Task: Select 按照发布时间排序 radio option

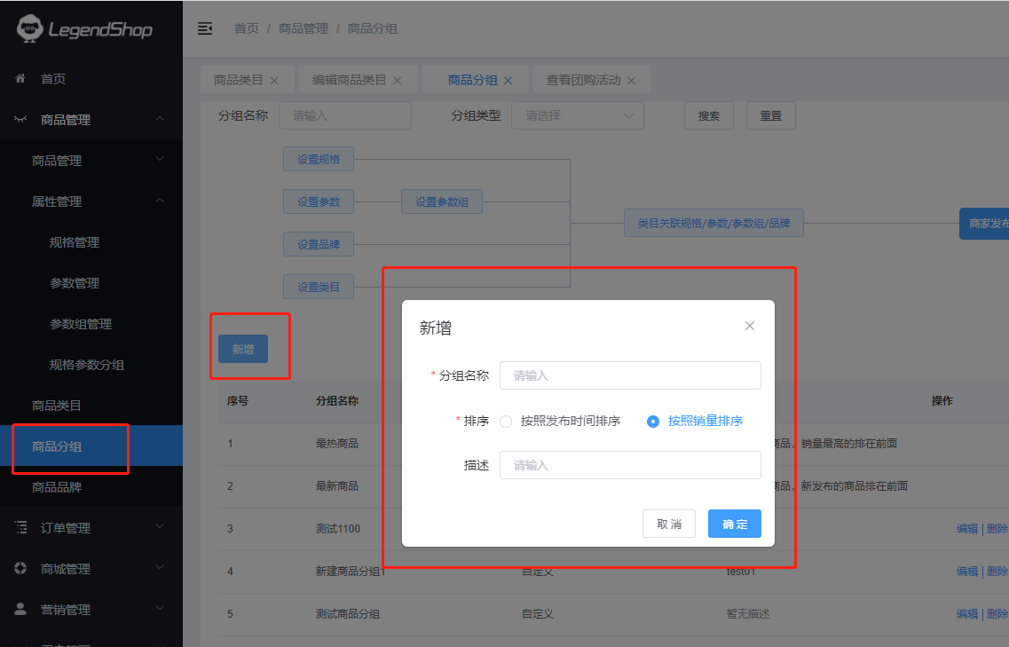Action: point(506,422)
